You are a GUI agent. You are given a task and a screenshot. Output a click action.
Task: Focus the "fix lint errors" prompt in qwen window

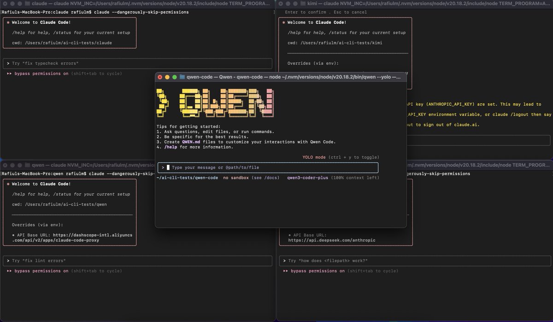coord(137,261)
